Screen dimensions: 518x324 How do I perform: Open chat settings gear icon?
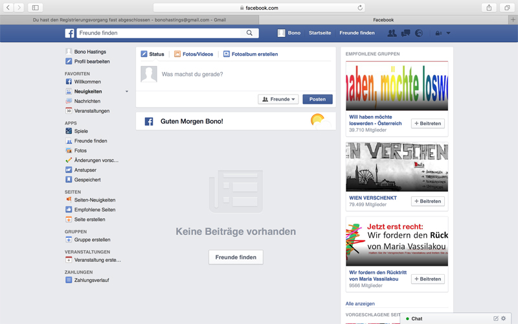click(x=504, y=318)
